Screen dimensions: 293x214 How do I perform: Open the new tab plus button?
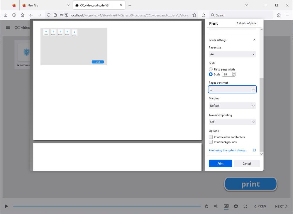click(x=130, y=5)
